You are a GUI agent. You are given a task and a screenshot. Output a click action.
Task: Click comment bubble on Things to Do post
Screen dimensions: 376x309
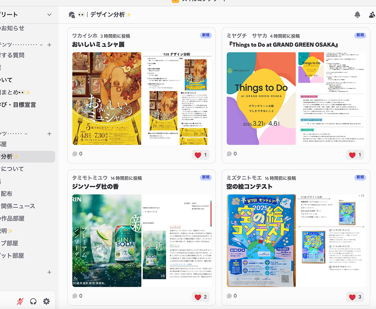tap(229, 154)
